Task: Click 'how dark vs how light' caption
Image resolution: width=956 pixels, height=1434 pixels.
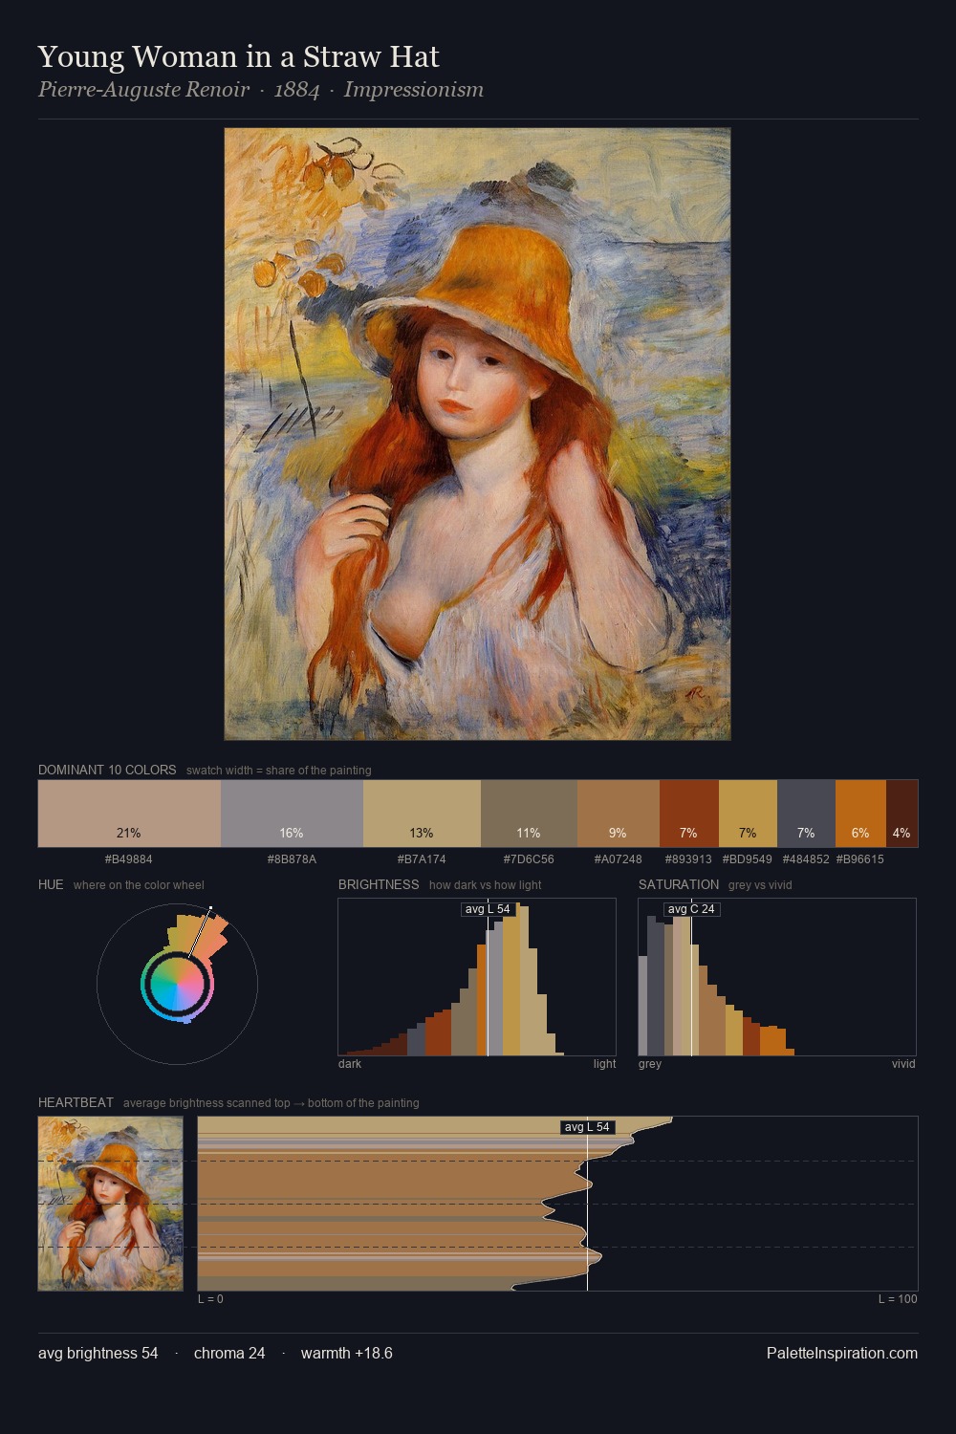Action: [x=486, y=885]
